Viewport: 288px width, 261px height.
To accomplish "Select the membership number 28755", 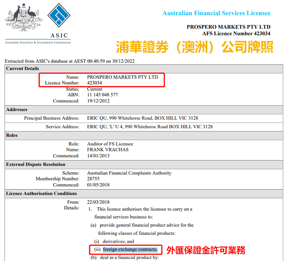I will point(93,179).
